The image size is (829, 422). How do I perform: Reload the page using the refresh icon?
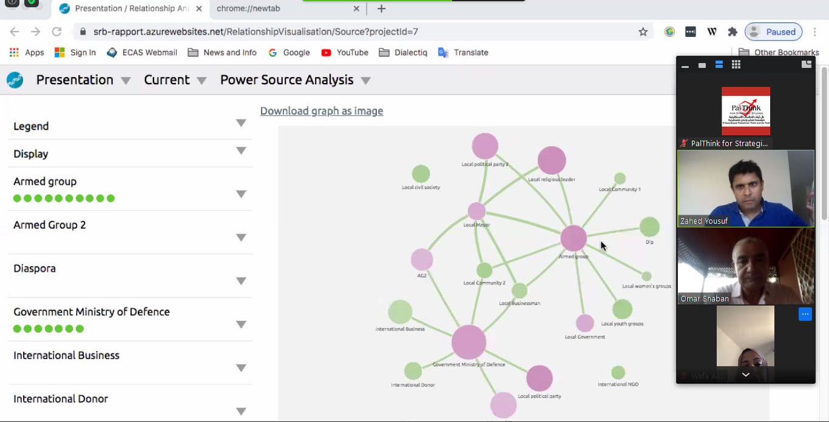[56, 32]
